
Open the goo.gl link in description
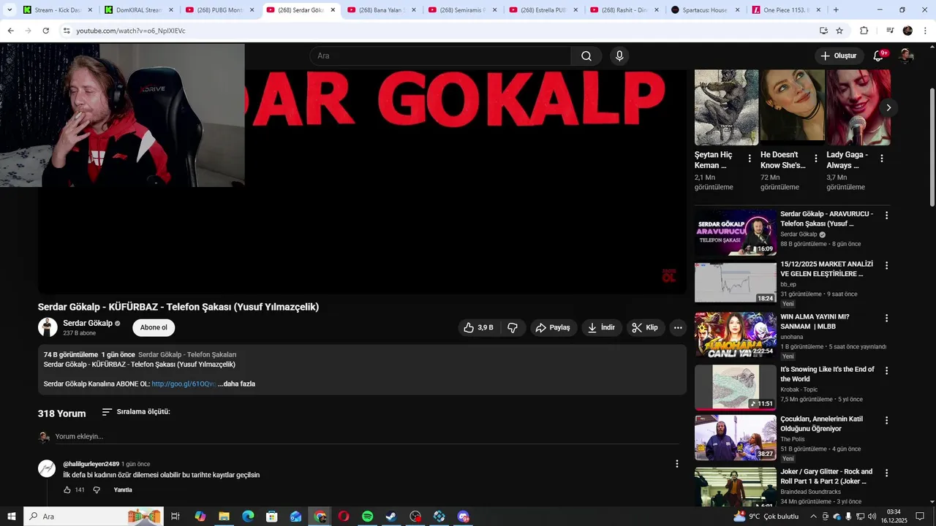tap(184, 384)
